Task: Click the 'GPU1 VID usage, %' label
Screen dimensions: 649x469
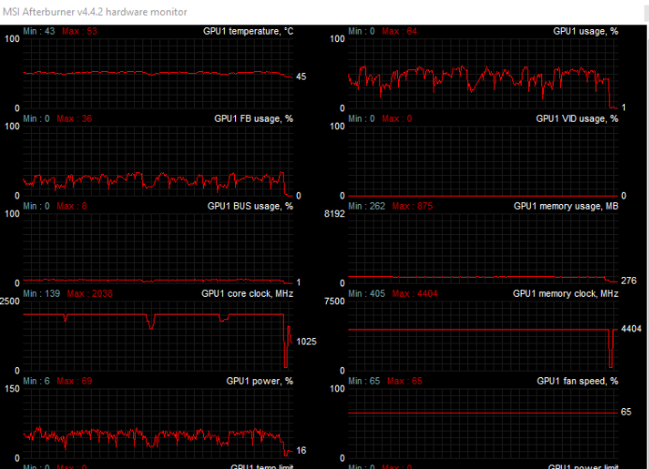Action: point(577,119)
